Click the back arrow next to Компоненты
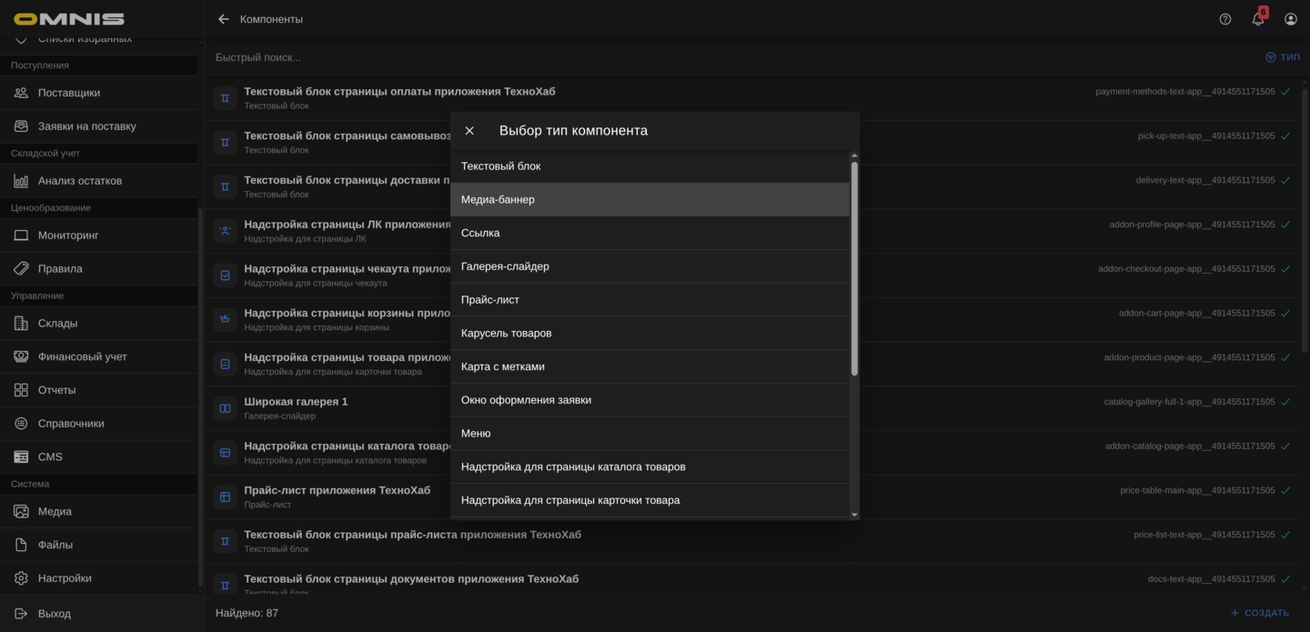 (223, 18)
